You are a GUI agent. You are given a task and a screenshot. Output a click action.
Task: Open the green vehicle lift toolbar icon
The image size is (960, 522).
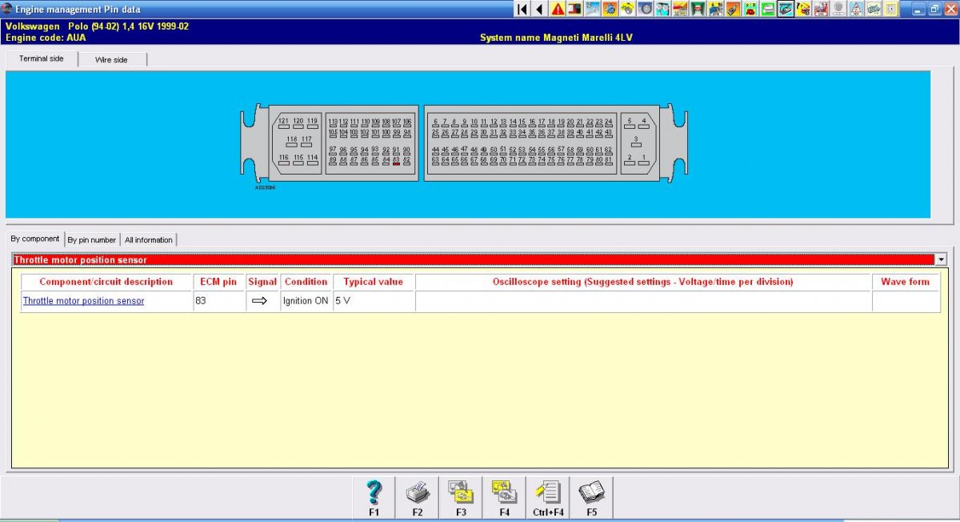(x=697, y=9)
